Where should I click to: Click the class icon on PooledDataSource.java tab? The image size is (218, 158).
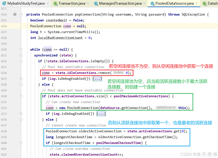coord(152,4)
